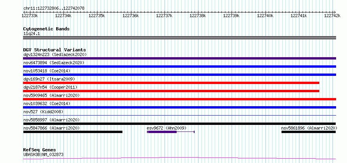
Task: Click the 11q24.1 band label
Action: coord(32,34)
